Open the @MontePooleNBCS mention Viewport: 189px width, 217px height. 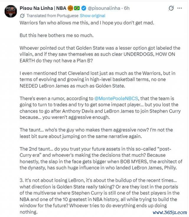(x=116, y=98)
